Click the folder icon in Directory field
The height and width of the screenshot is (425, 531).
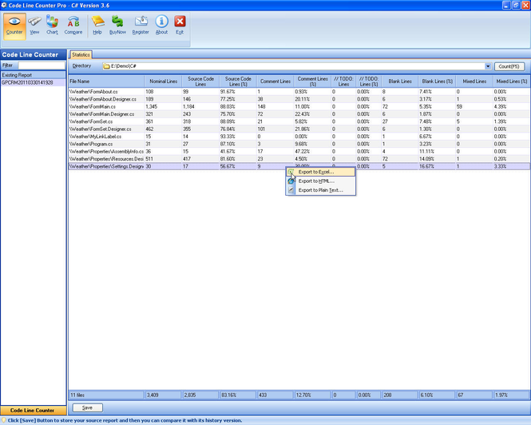(x=106, y=66)
